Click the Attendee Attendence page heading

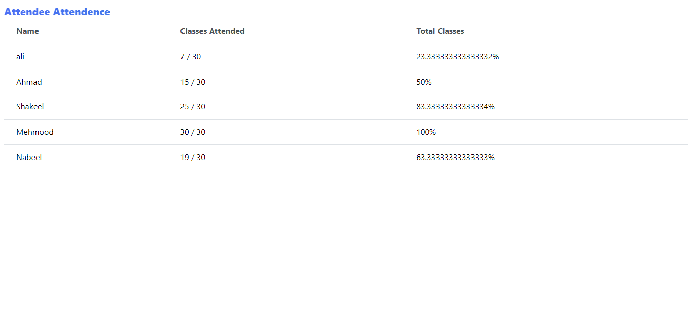(x=57, y=12)
